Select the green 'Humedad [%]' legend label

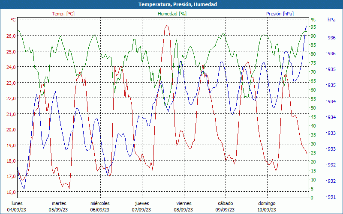[x=172, y=14]
